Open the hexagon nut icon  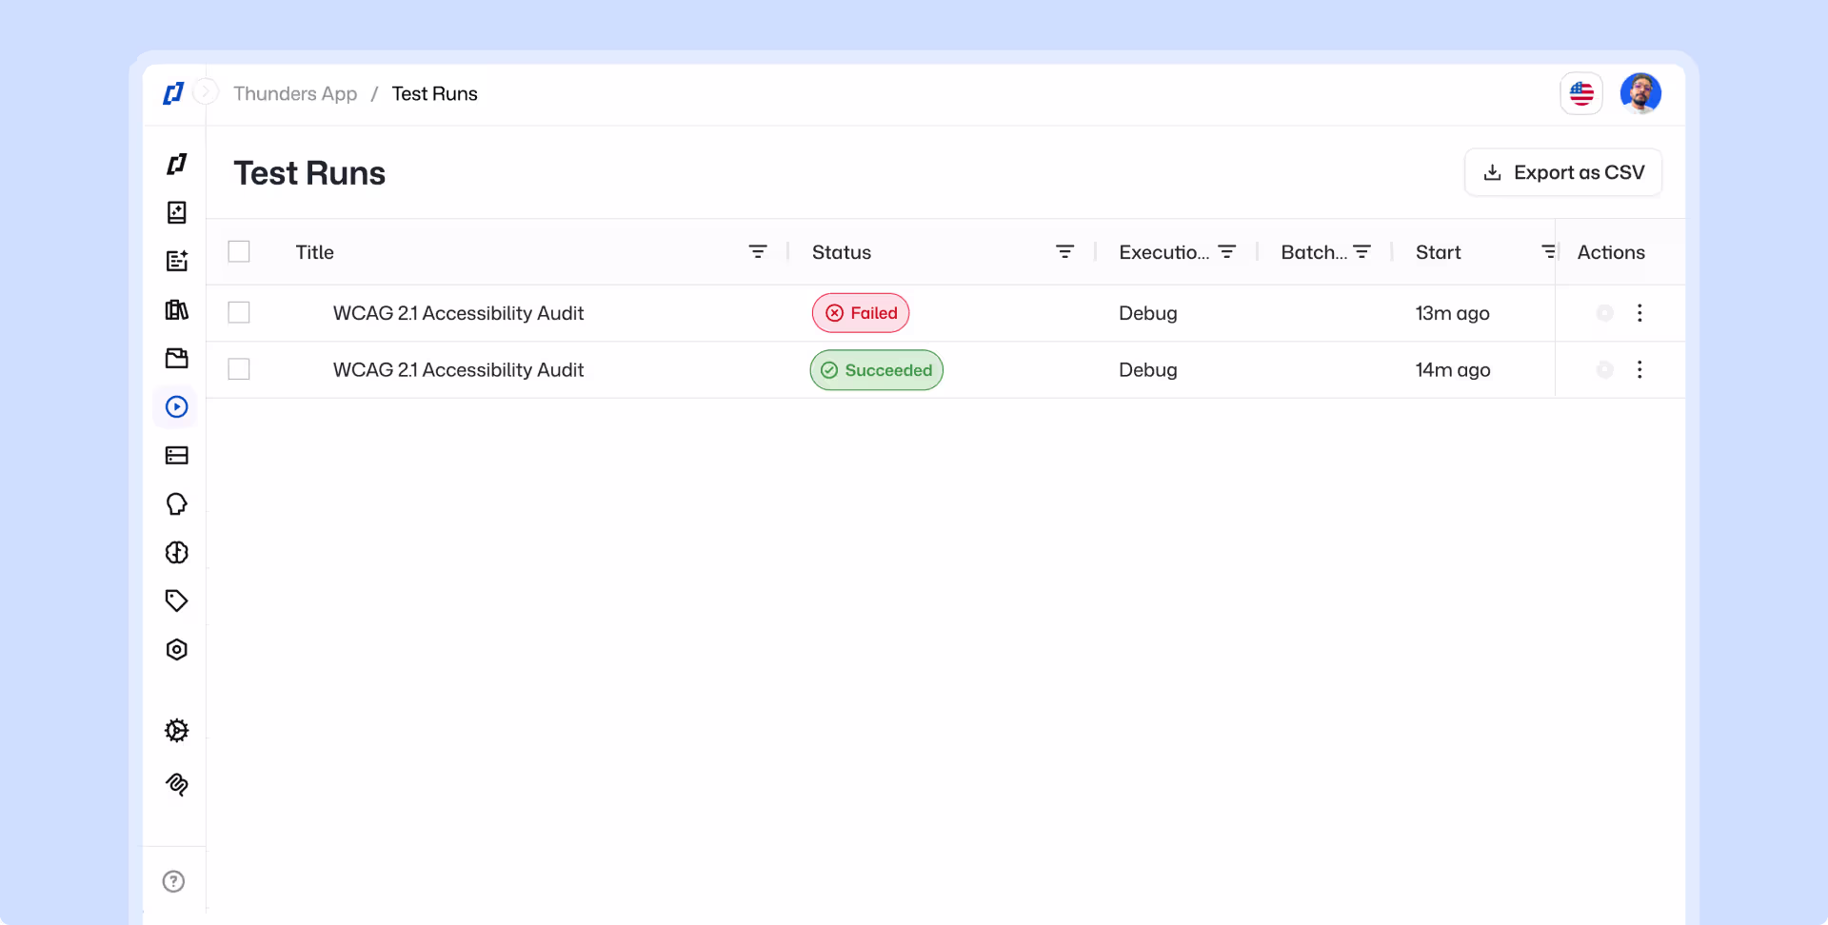177,649
